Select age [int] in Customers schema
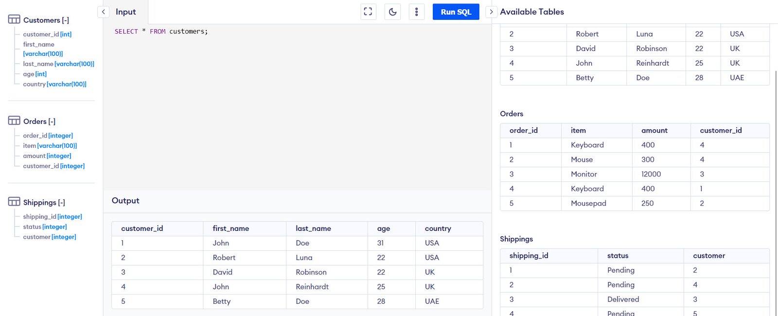The height and width of the screenshot is (316, 778). pyautogui.click(x=35, y=74)
